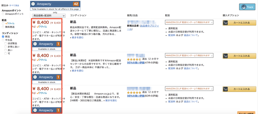The height and width of the screenshot is (114, 258).
Task: Click 続きを読む on the first offer
Action: 78,37
